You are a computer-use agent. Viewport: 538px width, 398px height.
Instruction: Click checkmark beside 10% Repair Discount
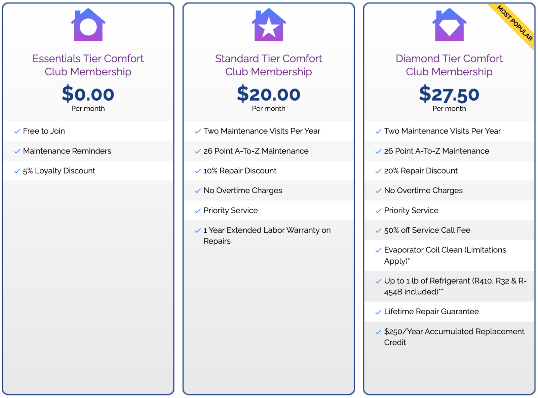198,171
